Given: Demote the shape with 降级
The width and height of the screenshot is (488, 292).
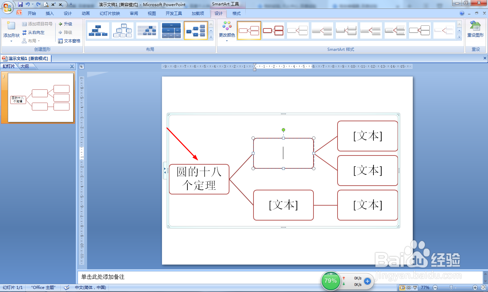Looking at the screenshot, I should point(65,33).
